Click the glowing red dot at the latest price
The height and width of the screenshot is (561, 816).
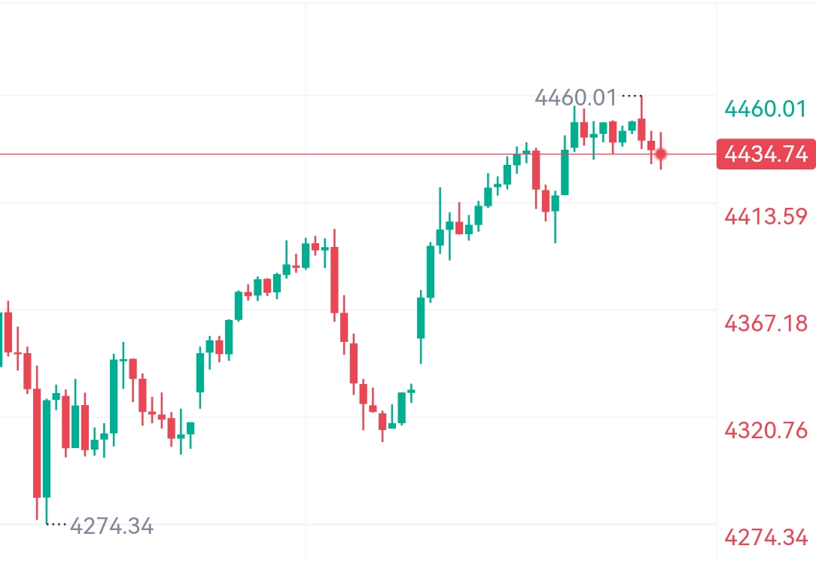[x=661, y=154]
